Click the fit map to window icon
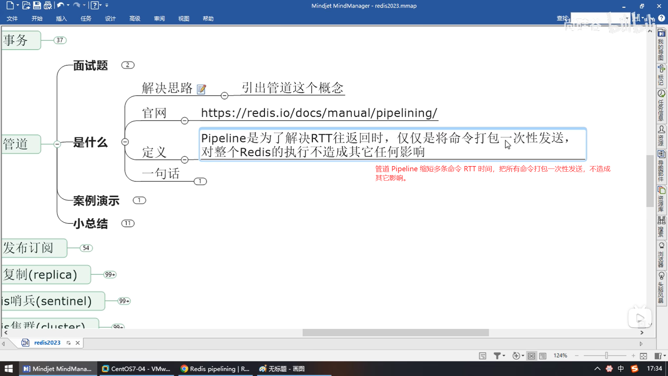This screenshot has width=668, height=376. coord(643,355)
